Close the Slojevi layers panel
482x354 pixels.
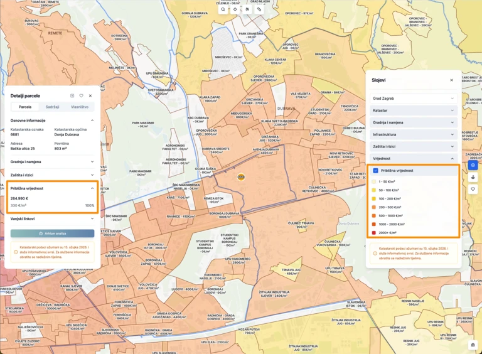[451, 80]
